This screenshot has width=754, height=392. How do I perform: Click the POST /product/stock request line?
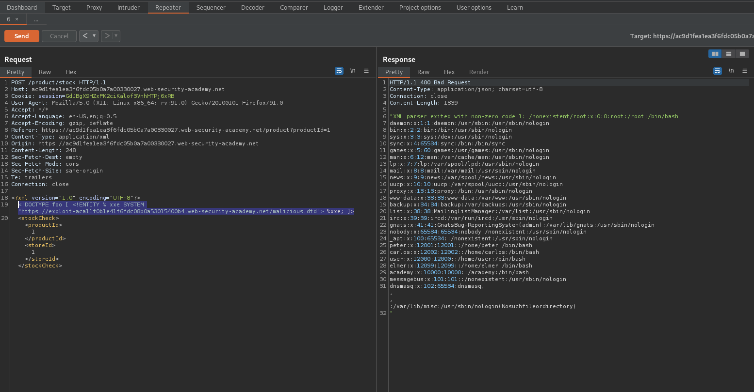coord(59,82)
